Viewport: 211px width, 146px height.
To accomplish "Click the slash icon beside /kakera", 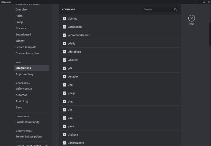I will [x=65, y=135].
